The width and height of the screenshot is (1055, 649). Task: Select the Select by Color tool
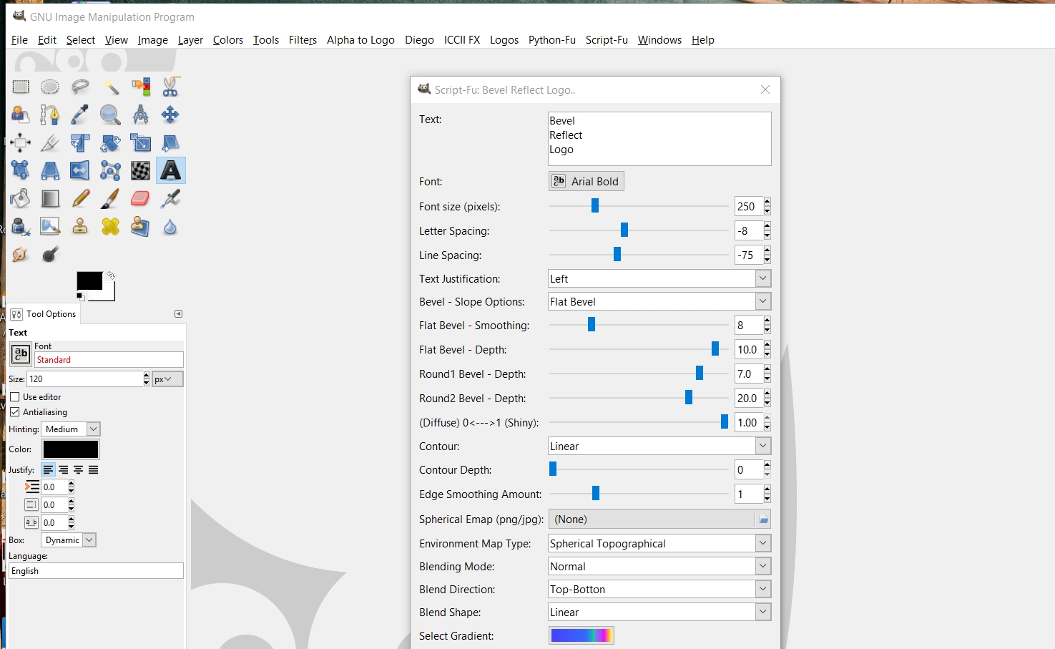pos(140,87)
